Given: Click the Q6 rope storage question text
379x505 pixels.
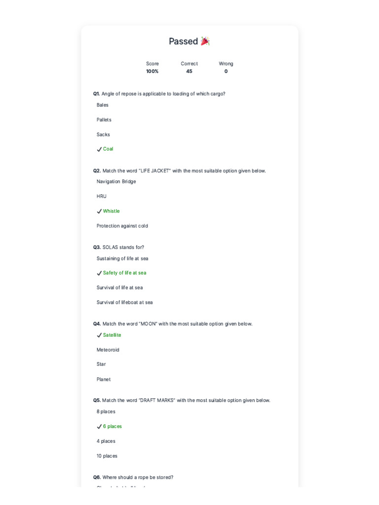Looking at the screenshot, I should click(133, 477).
